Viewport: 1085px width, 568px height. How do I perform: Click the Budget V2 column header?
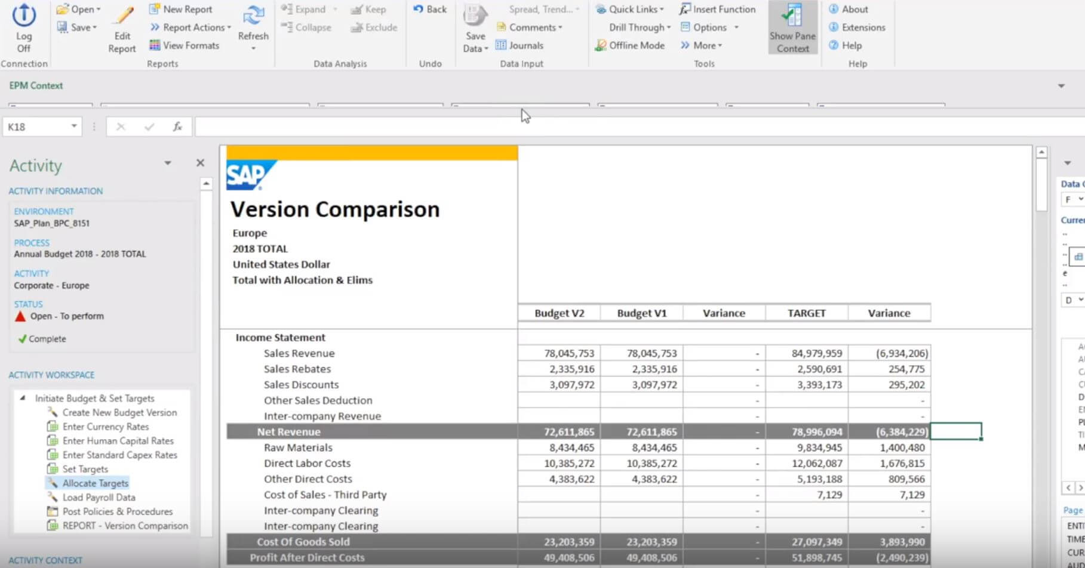click(559, 313)
